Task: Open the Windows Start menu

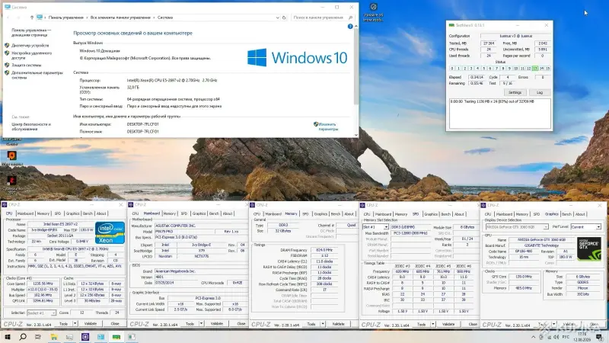Action: (7, 337)
